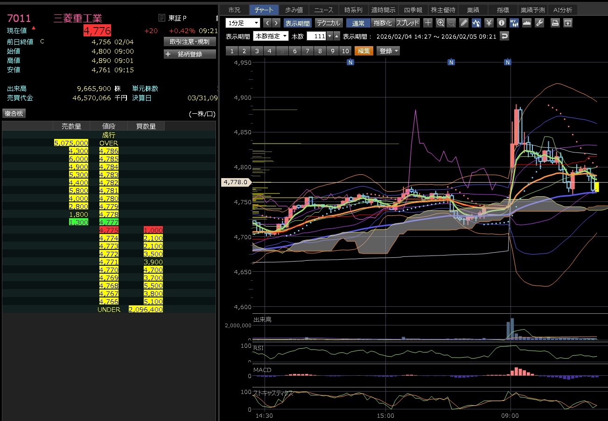Click the 4,777 green price cell
608x421 pixels.
coord(109,222)
